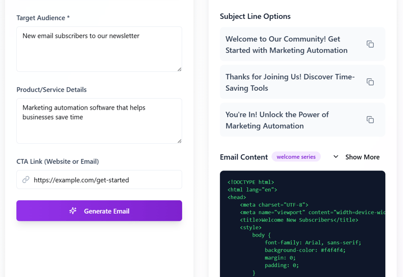403x277 pixels.
Task: Click the Product/Service Details textarea resize handle
Action: (x=179, y=141)
